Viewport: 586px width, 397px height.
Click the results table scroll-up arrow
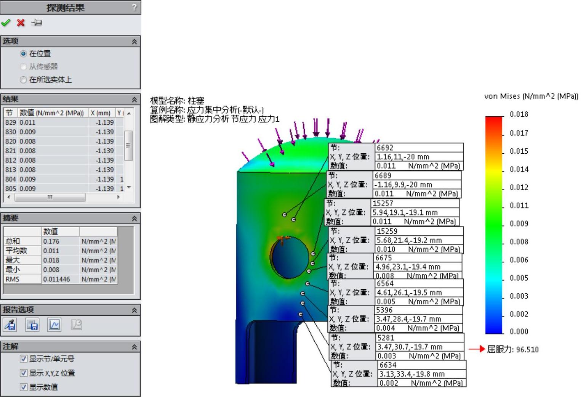pos(129,113)
